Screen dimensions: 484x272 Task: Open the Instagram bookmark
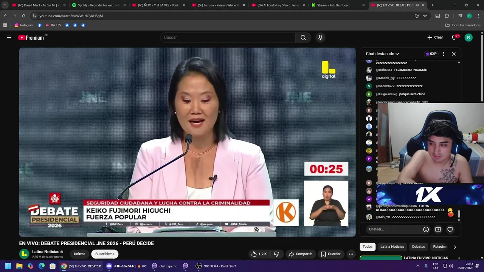tap(24, 25)
